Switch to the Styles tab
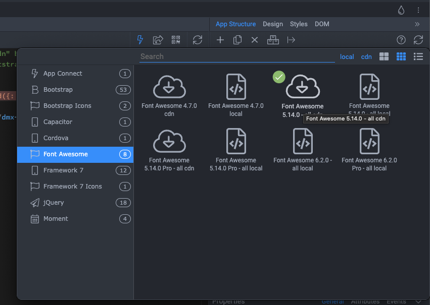The height and width of the screenshot is (305, 430). coord(299,24)
